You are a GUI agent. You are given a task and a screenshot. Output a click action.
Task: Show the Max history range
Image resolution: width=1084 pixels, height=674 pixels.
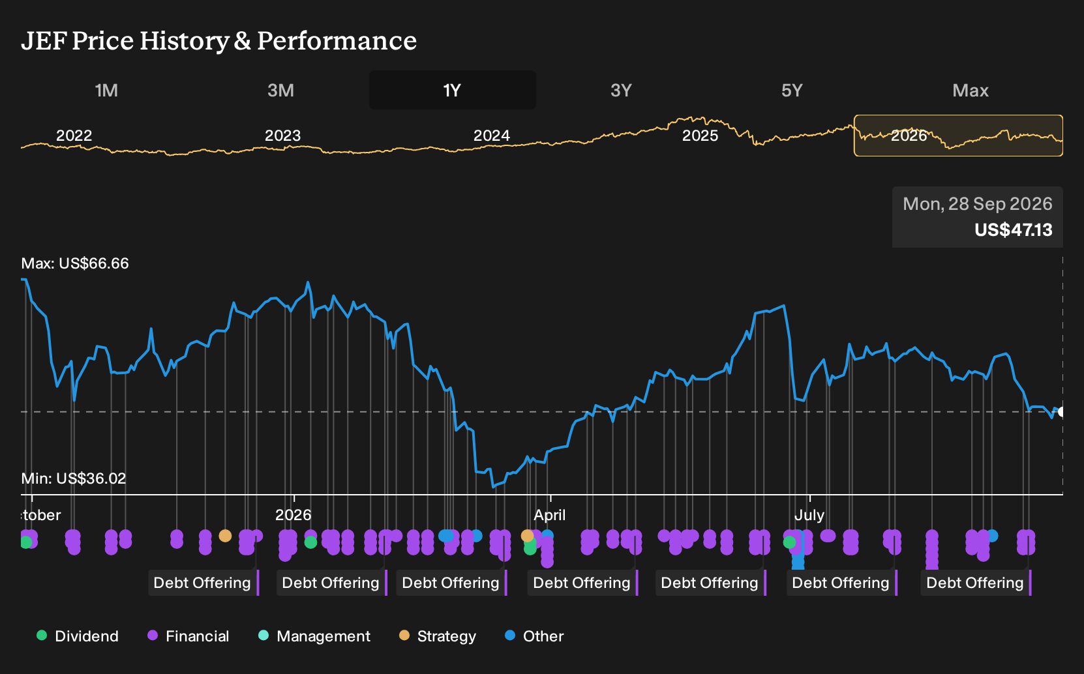pyautogui.click(x=971, y=90)
